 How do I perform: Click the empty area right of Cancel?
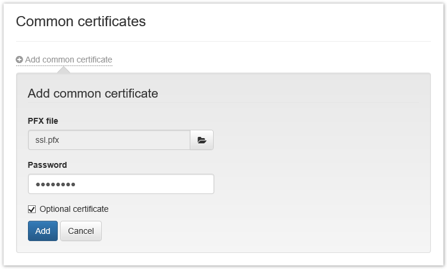(262, 231)
